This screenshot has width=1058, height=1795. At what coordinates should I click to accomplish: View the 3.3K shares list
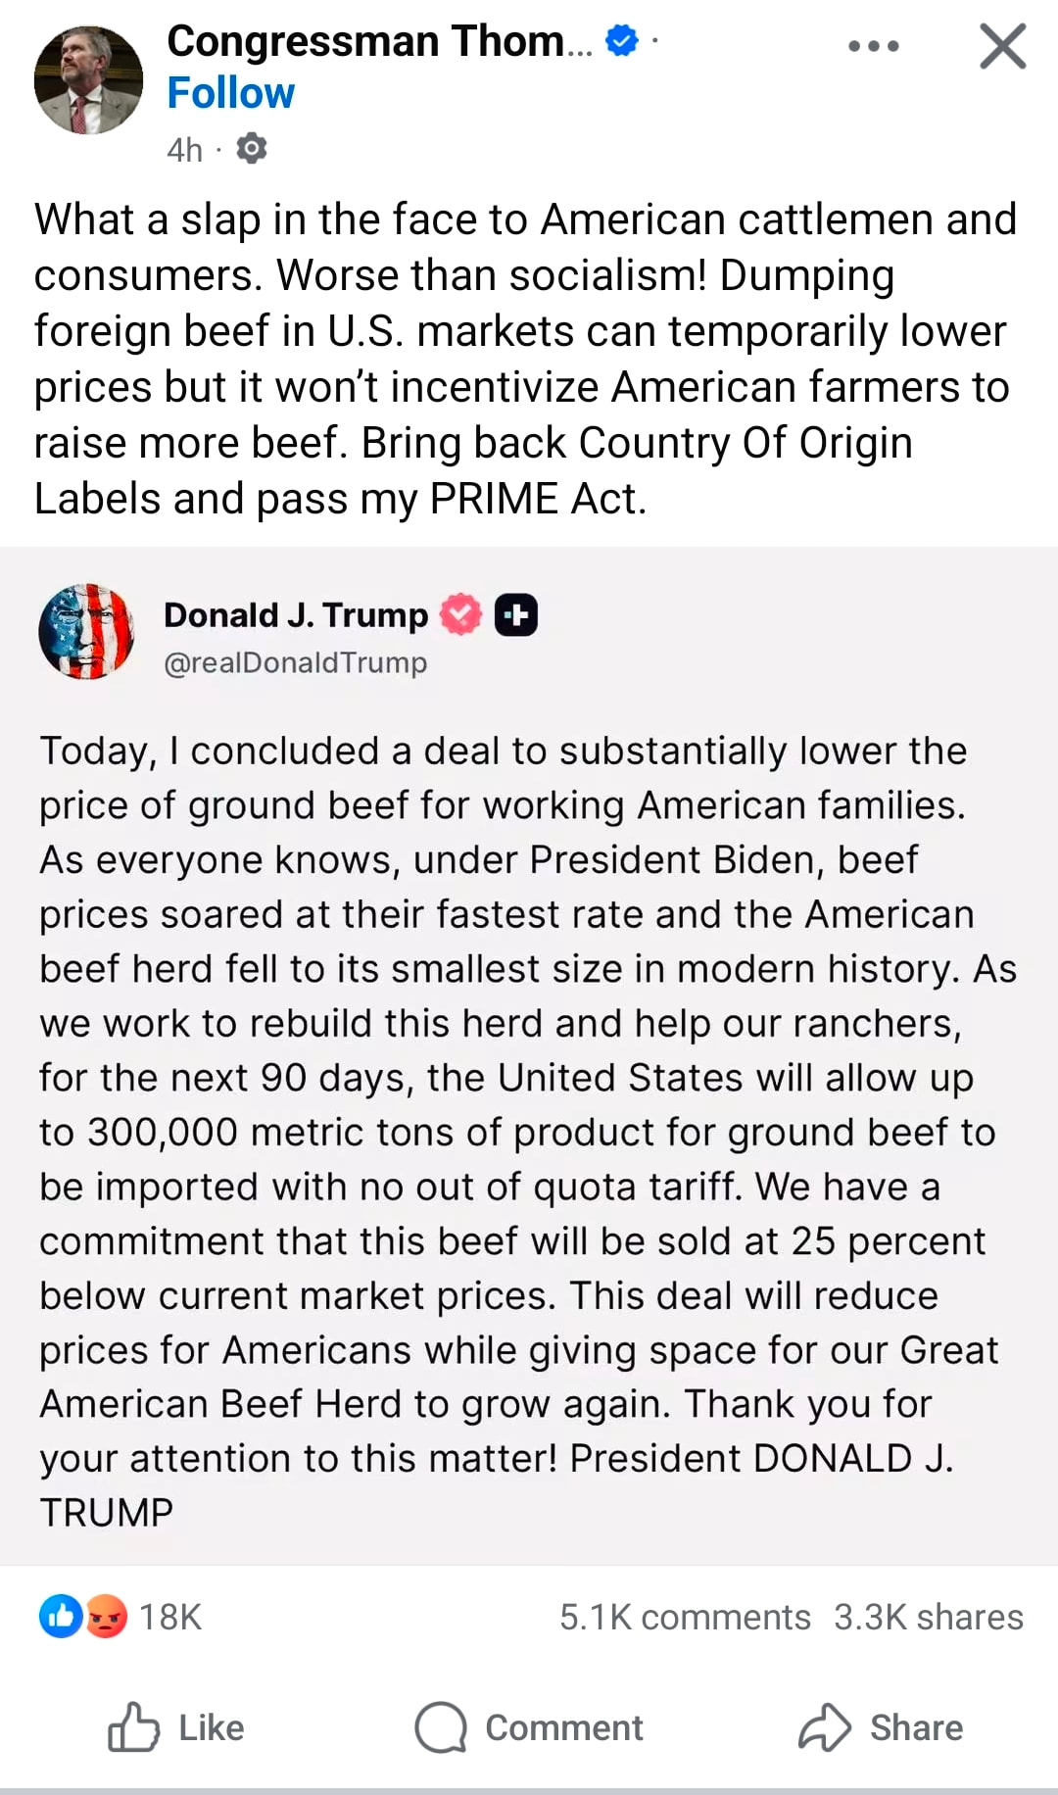click(x=929, y=1617)
